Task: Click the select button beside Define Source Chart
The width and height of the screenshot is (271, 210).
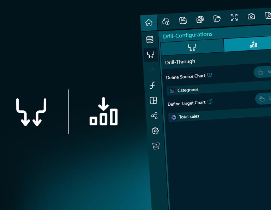Action: (x=263, y=72)
